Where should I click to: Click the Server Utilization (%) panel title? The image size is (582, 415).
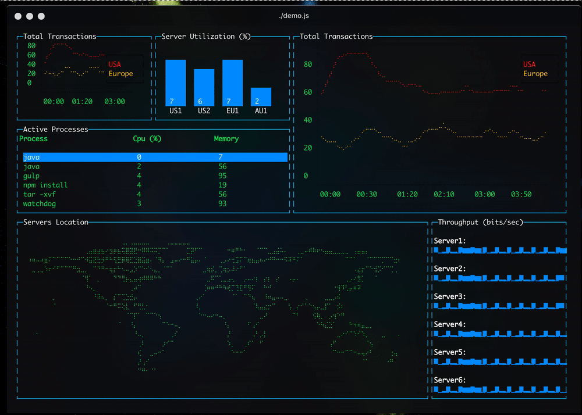click(206, 36)
